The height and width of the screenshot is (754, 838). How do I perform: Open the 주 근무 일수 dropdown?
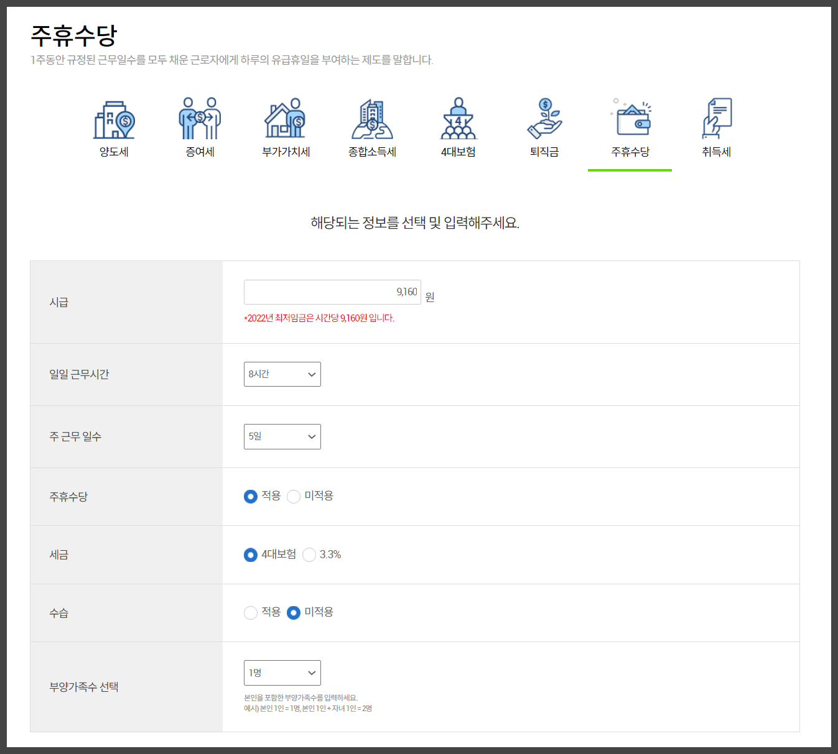(282, 436)
